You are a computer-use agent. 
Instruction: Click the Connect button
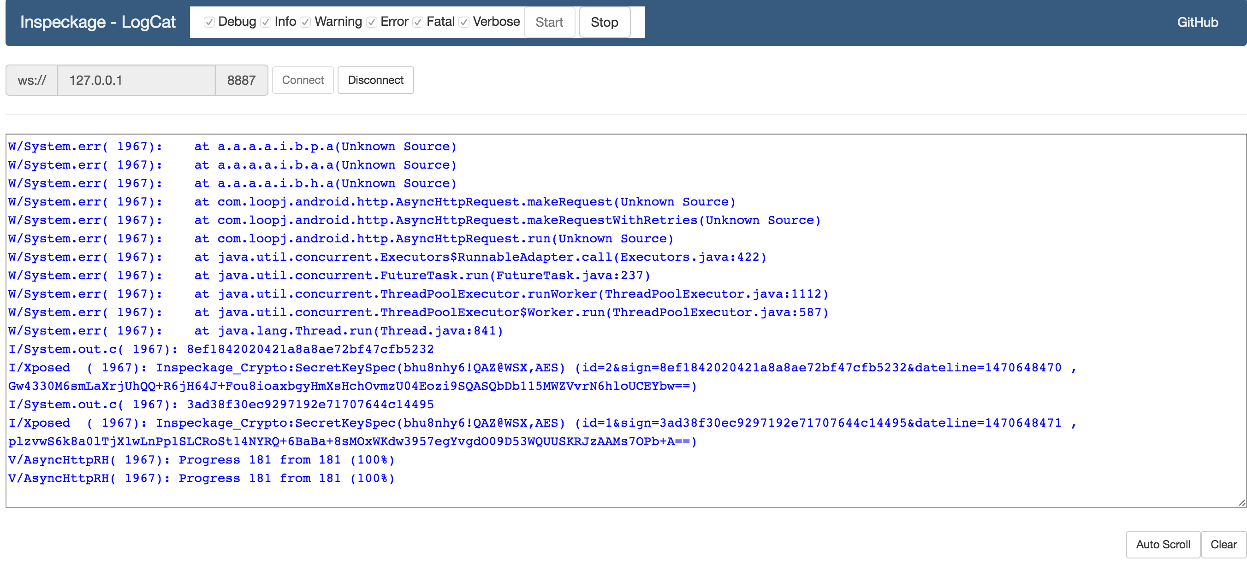tap(303, 79)
